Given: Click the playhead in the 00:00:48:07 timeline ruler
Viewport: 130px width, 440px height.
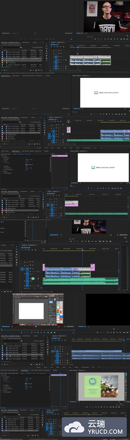Looking at the screenshot, I should tap(82, 250).
